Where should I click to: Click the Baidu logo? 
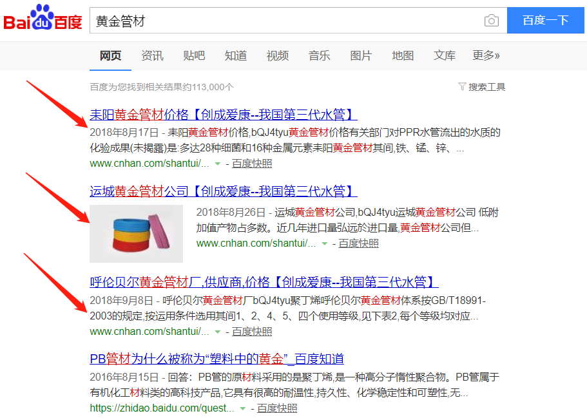pos(42,19)
